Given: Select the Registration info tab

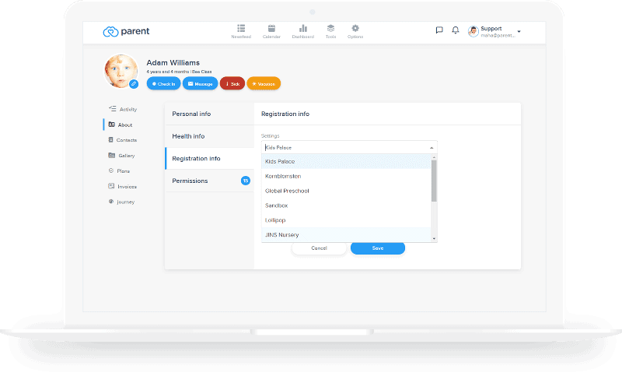Looking at the screenshot, I should pyautogui.click(x=209, y=159).
